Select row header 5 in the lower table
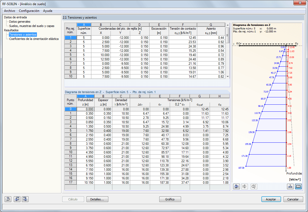Viewport: 308px width, 212px height. pyautogui.click(x=71, y=131)
